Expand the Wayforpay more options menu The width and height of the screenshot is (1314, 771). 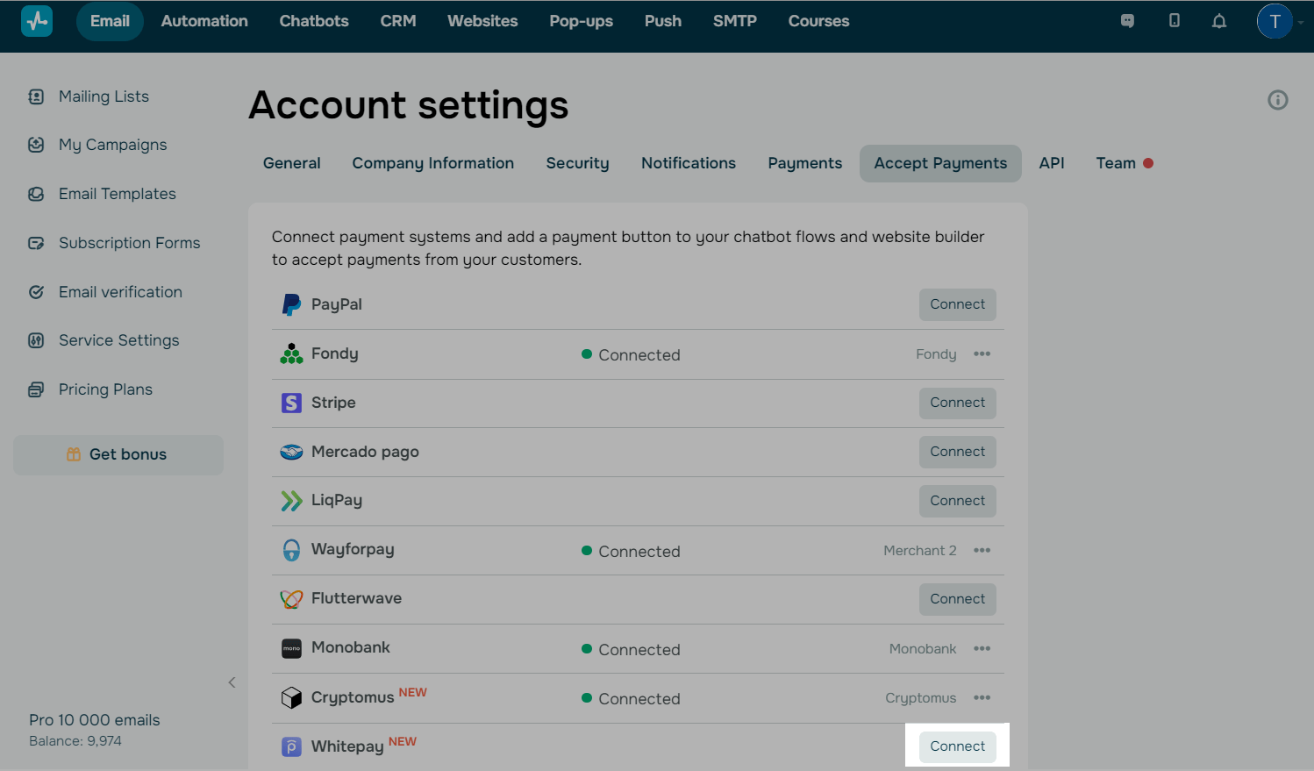(982, 551)
